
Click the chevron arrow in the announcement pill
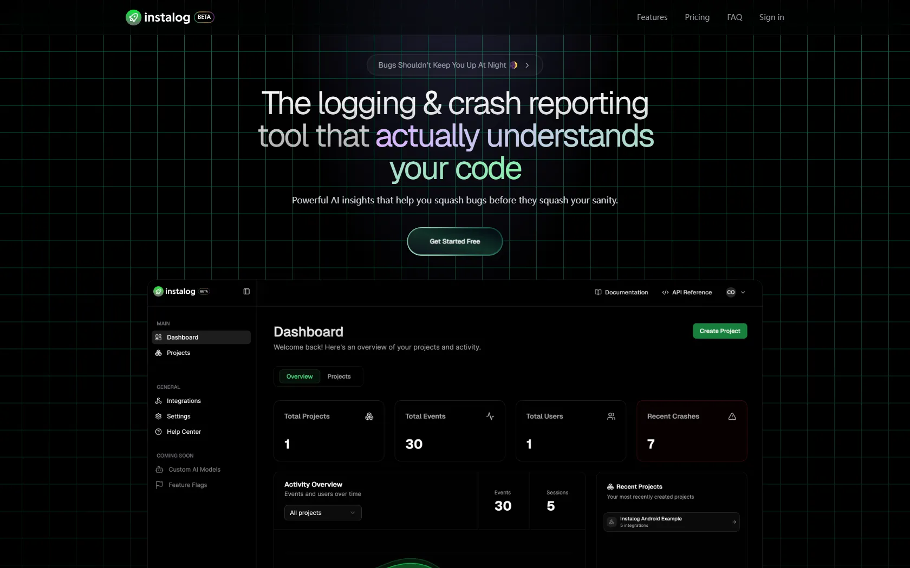(527, 65)
